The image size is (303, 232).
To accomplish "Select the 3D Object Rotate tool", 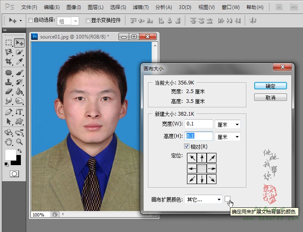I will [x=9, y=132].
